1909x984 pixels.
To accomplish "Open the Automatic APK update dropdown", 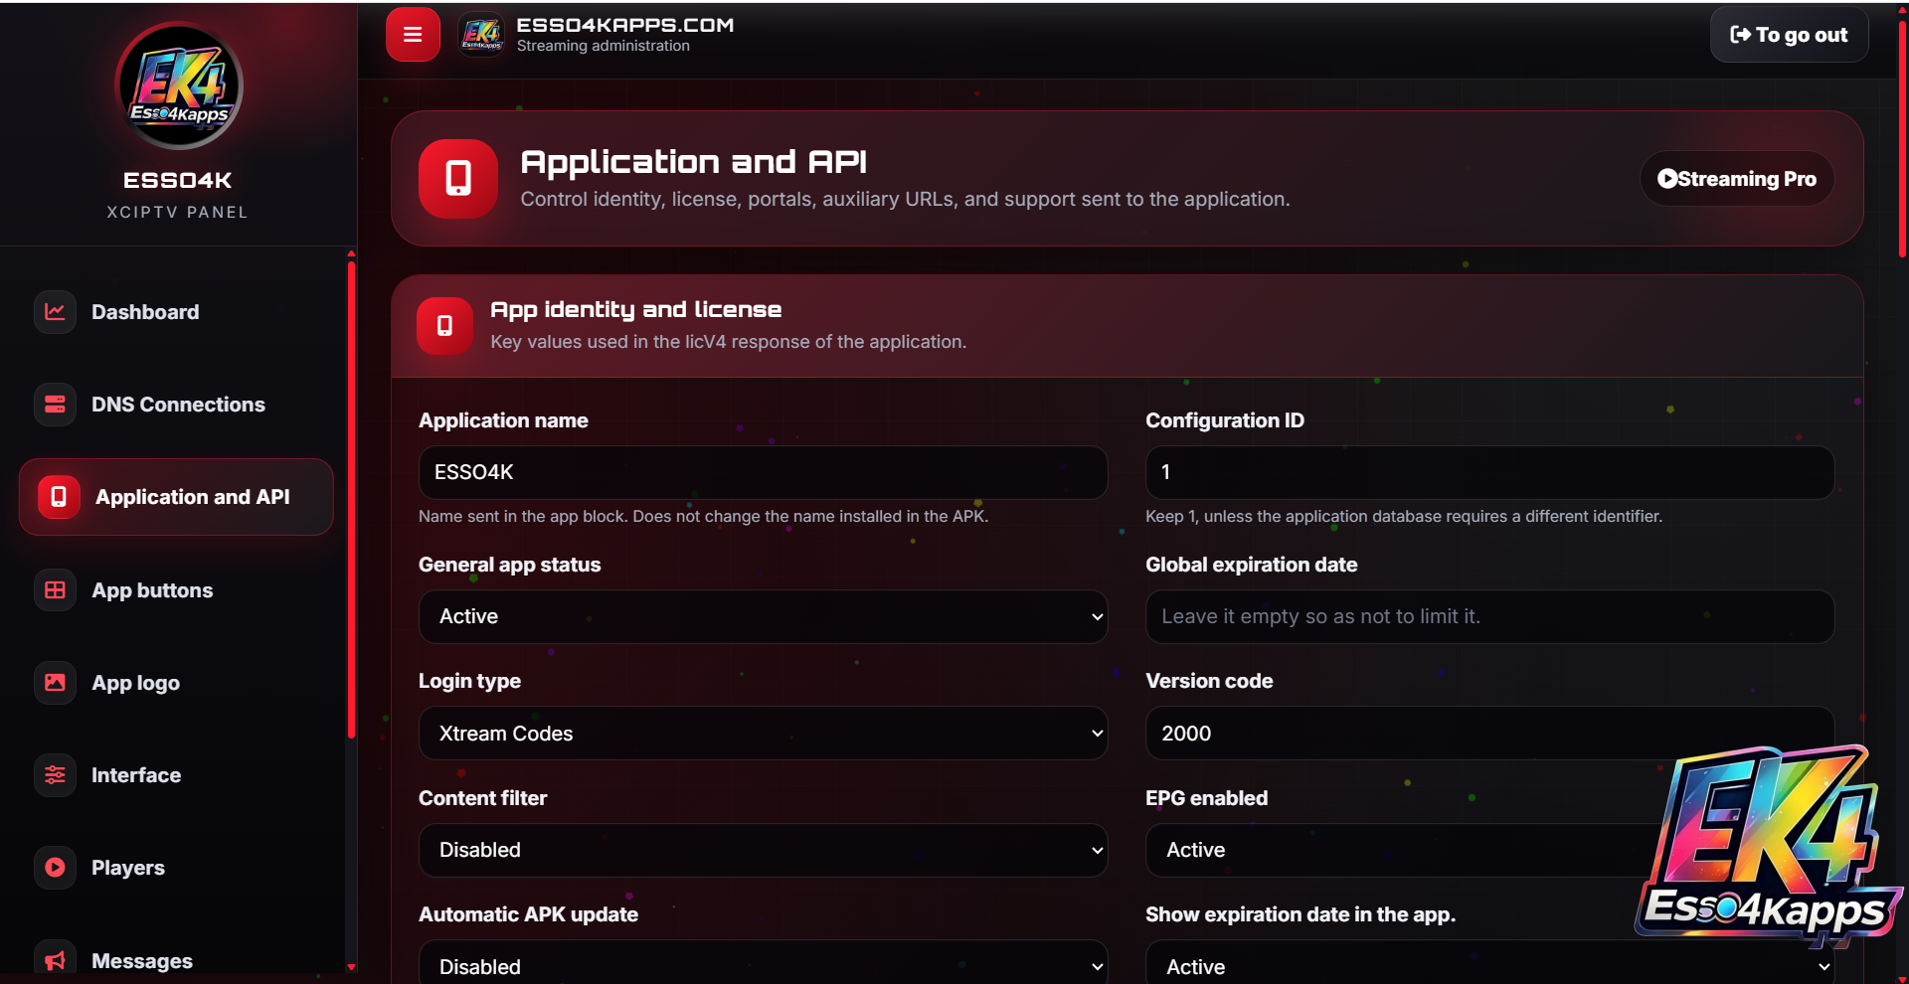I will (764, 963).
